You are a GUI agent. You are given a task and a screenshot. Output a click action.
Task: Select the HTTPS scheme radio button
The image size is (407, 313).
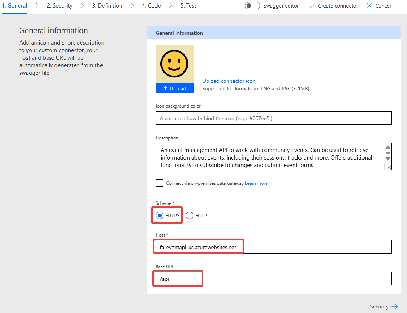(160, 215)
